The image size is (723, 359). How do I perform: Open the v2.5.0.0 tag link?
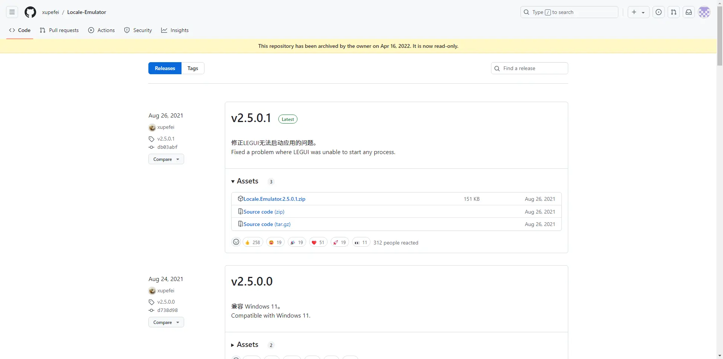(x=166, y=302)
